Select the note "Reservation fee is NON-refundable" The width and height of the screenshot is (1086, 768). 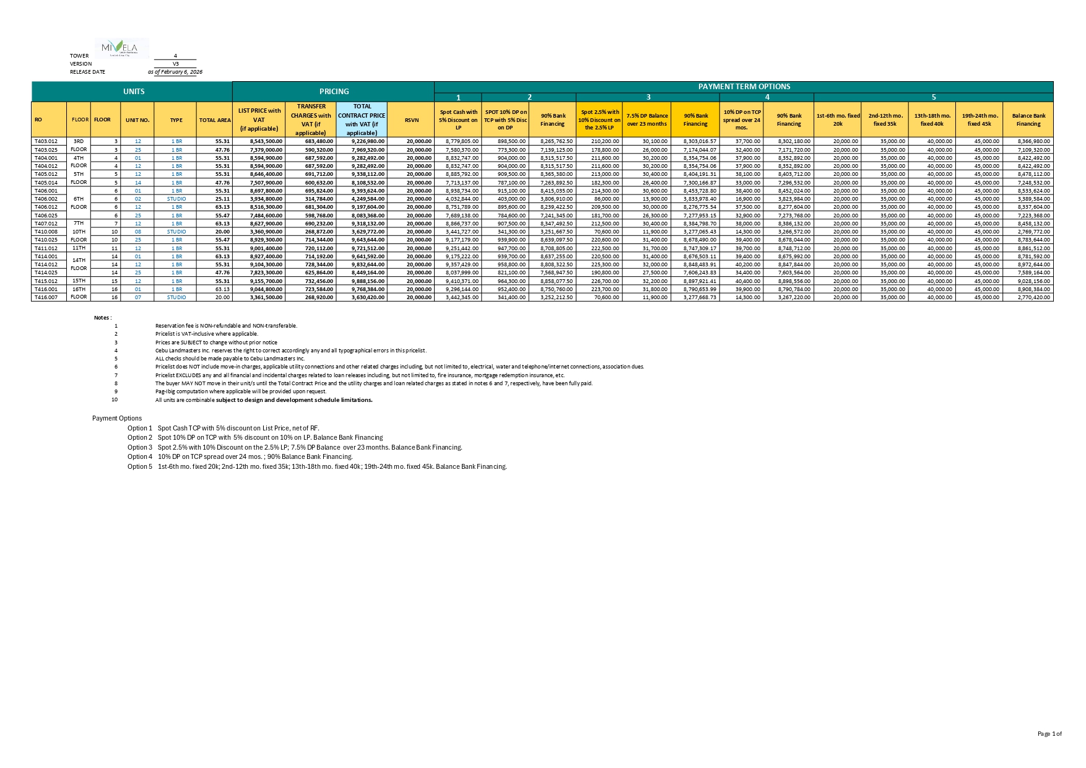tap(226, 326)
